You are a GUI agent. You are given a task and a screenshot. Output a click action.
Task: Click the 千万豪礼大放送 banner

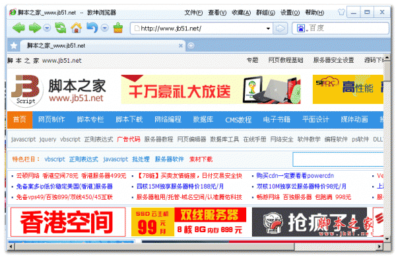coord(211,89)
